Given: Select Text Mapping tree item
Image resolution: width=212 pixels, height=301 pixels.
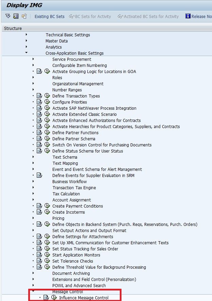Looking at the screenshot, I should click(x=65, y=163).
